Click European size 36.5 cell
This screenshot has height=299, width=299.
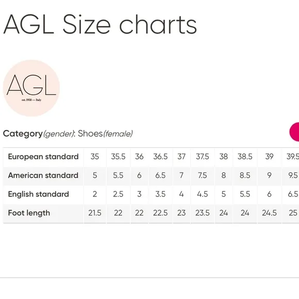[160, 157]
